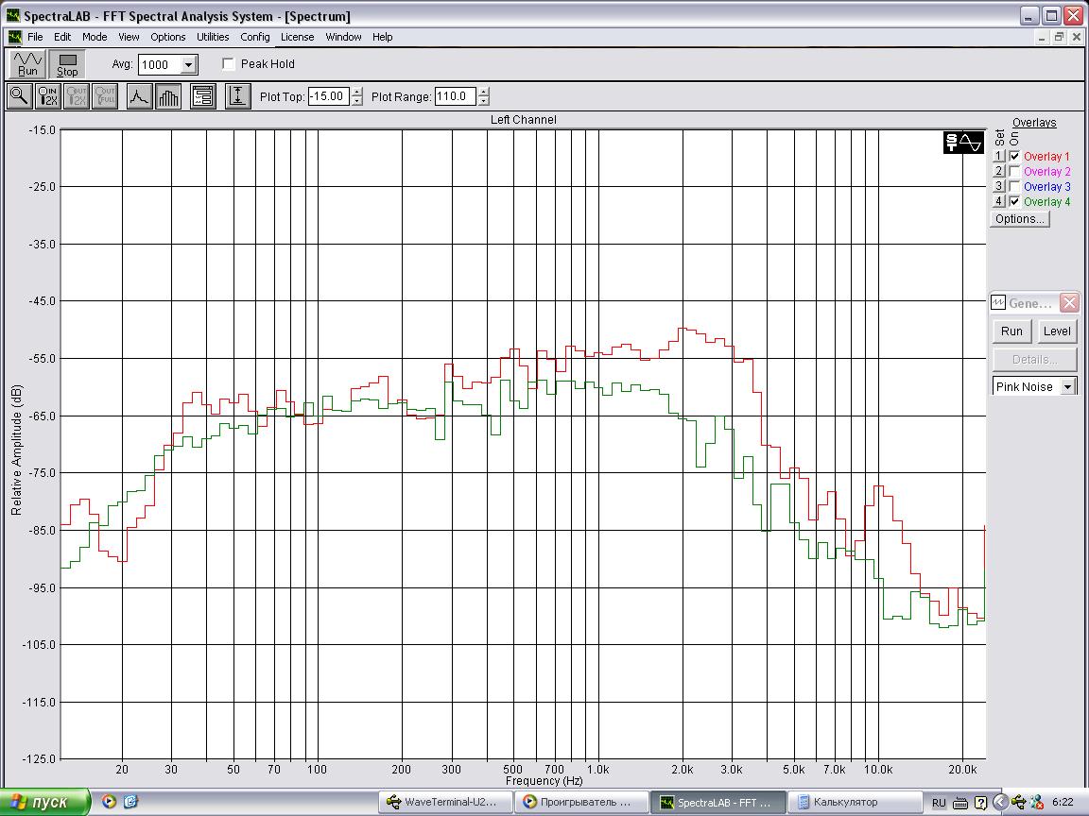
Task: Zoom out 2X on the spectrum
Action: [x=77, y=96]
